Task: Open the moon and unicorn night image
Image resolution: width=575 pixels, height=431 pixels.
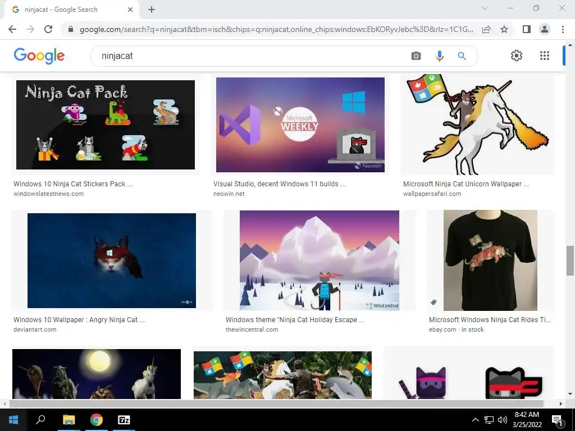Action: [97, 374]
